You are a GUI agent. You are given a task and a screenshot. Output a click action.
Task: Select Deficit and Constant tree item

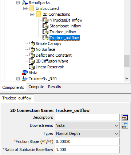[53, 55]
